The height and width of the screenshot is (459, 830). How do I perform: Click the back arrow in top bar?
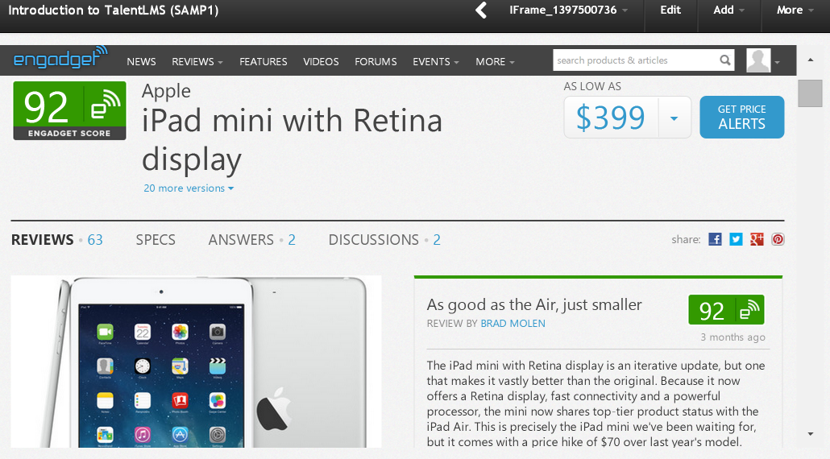pyautogui.click(x=481, y=10)
